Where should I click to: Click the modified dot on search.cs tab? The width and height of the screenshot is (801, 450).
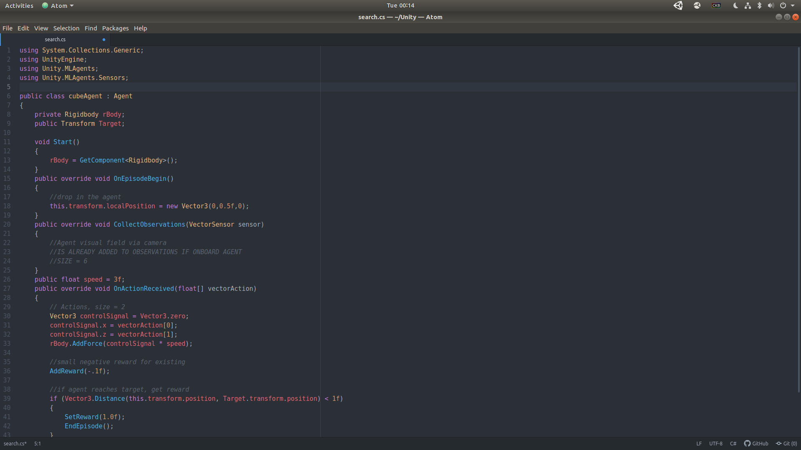(104, 40)
